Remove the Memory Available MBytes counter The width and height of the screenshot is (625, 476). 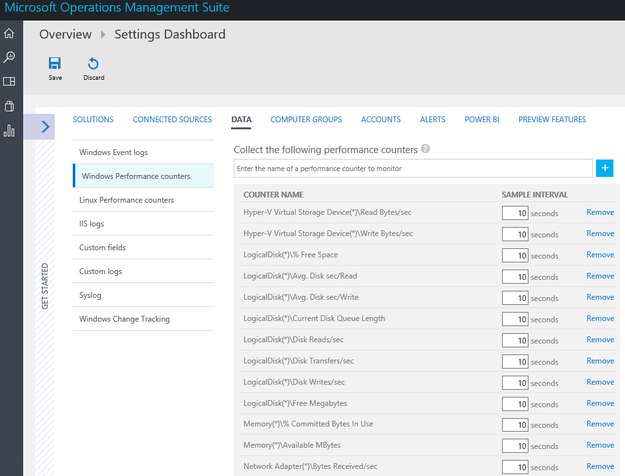[600, 445]
